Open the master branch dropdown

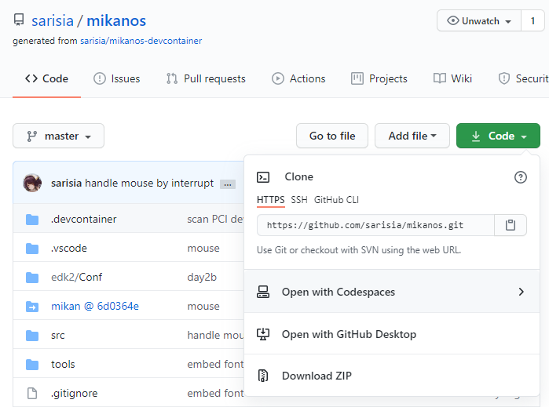point(58,136)
